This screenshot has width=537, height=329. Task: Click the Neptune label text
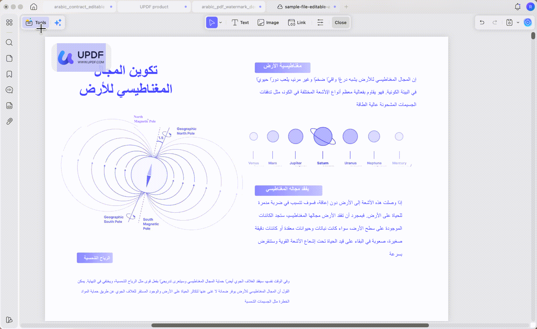point(374,163)
